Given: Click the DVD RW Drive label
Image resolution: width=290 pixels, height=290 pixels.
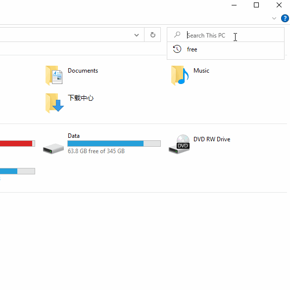Looking at the screenshot, I should point(212,139).
